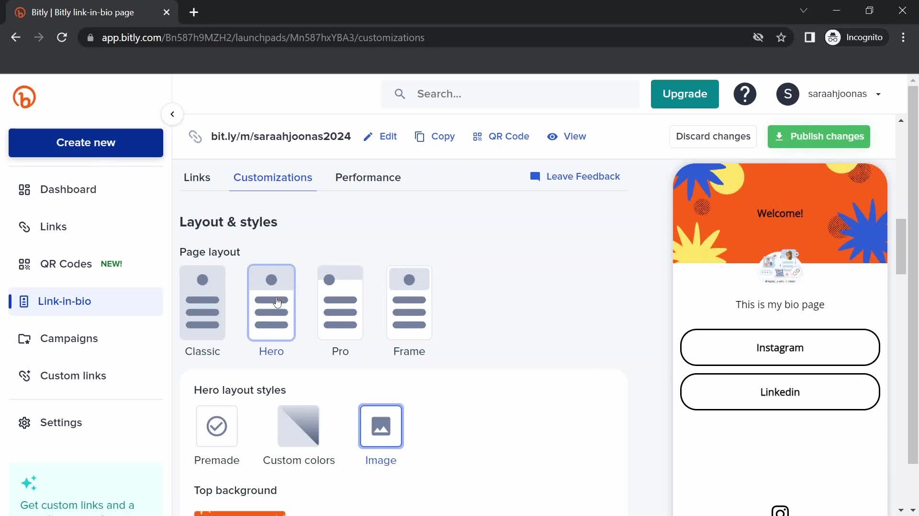
Task: Click the Incognito profile indicator
Action: pos(856,37)
